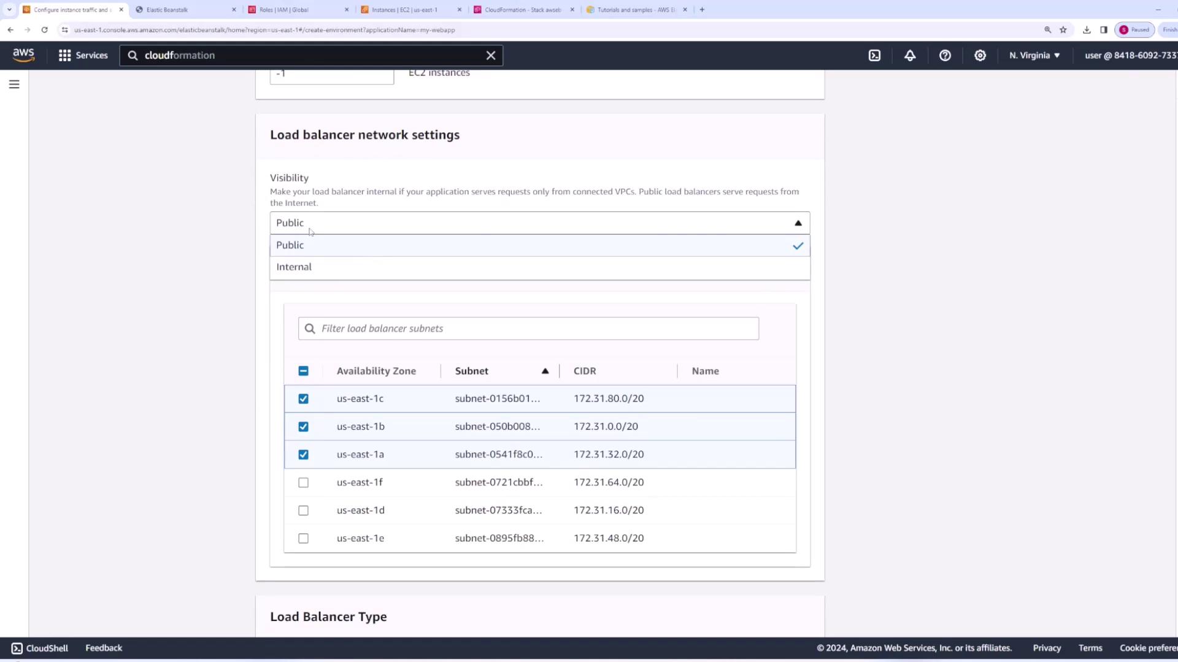
Task: Open the settings gear icon
Action: tap(980, 55)
